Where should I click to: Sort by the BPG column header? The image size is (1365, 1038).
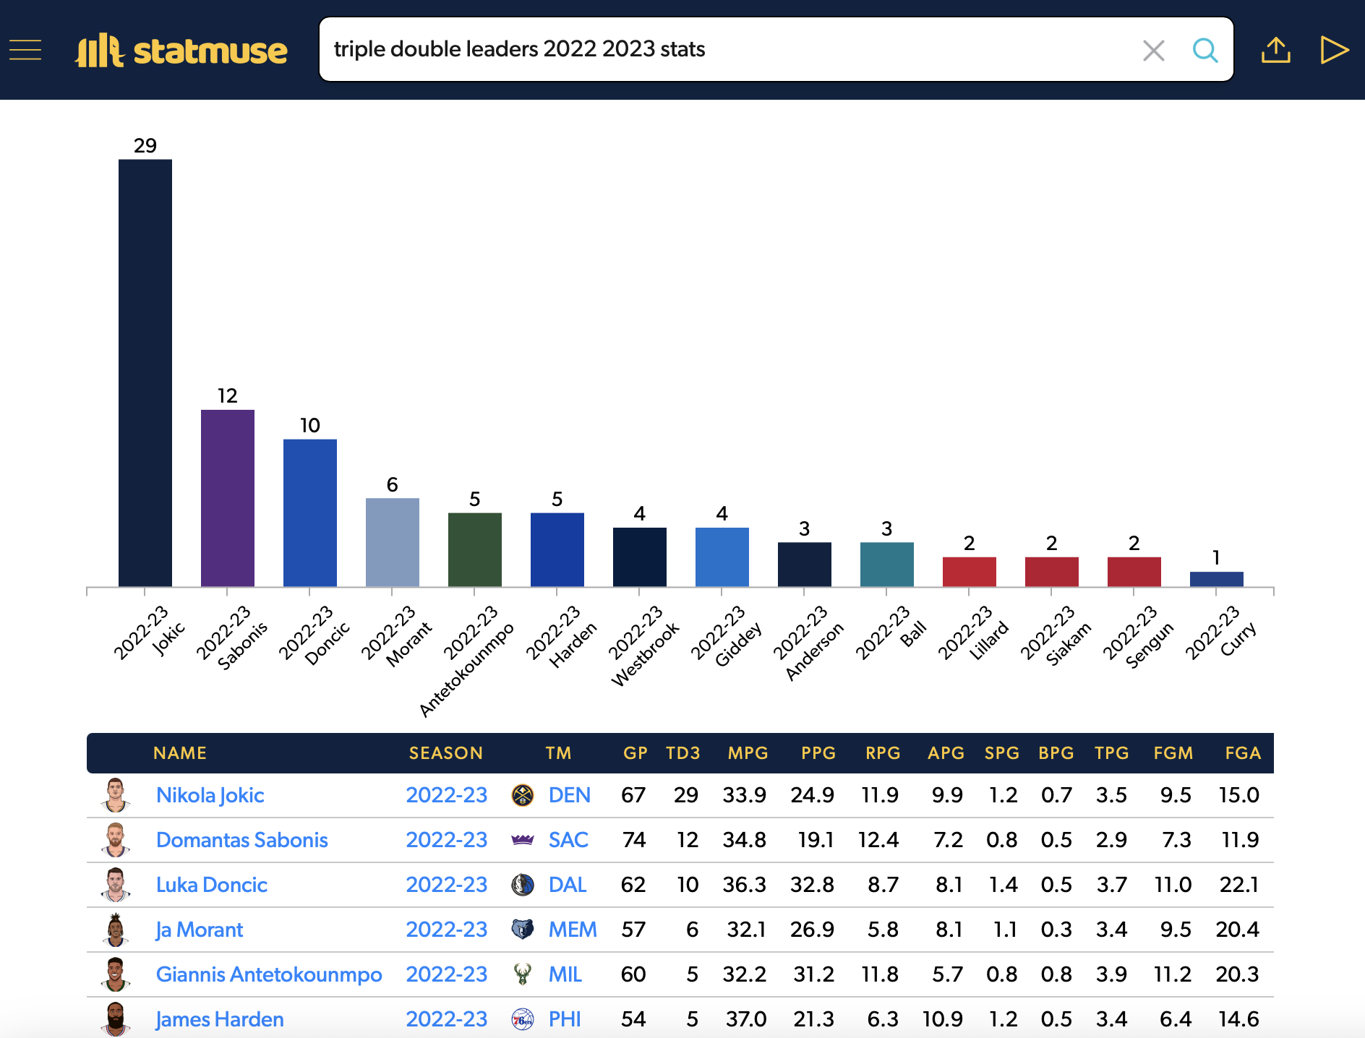1056,753
